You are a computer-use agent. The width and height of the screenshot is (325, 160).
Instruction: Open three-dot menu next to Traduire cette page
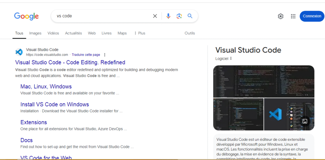click(105, 55)
